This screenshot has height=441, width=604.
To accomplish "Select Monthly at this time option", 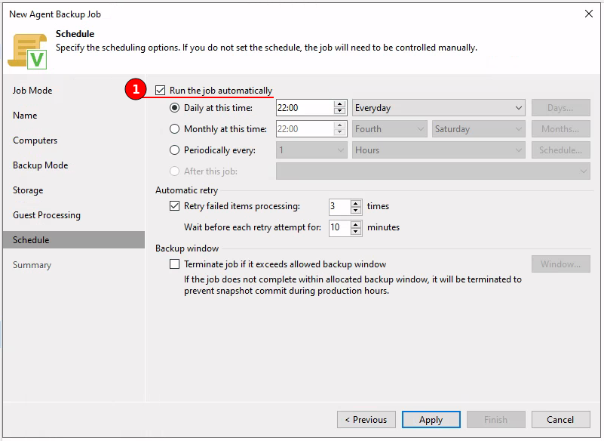I will tap(174, 129).
